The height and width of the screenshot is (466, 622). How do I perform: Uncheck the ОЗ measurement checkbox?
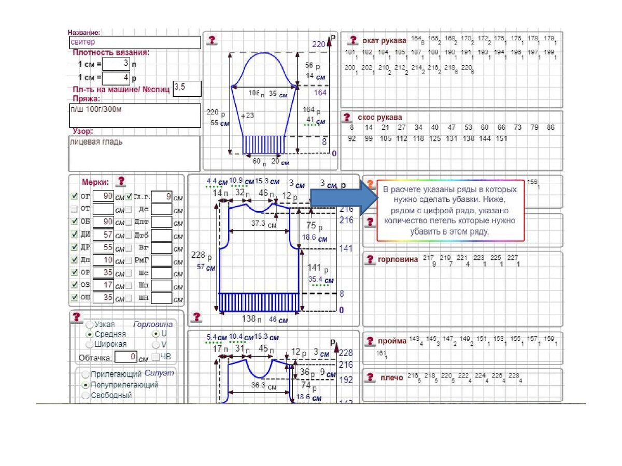(74, 285)
